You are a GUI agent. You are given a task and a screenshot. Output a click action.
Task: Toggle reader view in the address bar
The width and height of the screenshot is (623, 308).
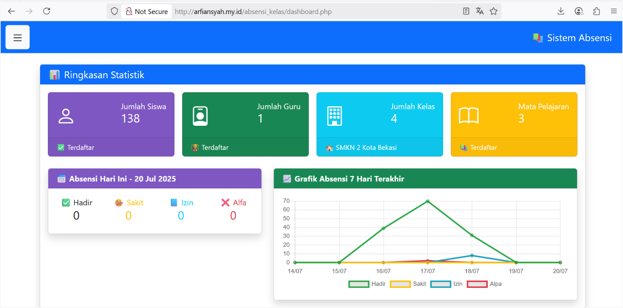tap(466, 11)
